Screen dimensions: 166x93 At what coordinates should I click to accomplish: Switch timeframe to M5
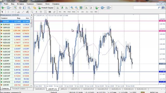(x=65, y=12)
